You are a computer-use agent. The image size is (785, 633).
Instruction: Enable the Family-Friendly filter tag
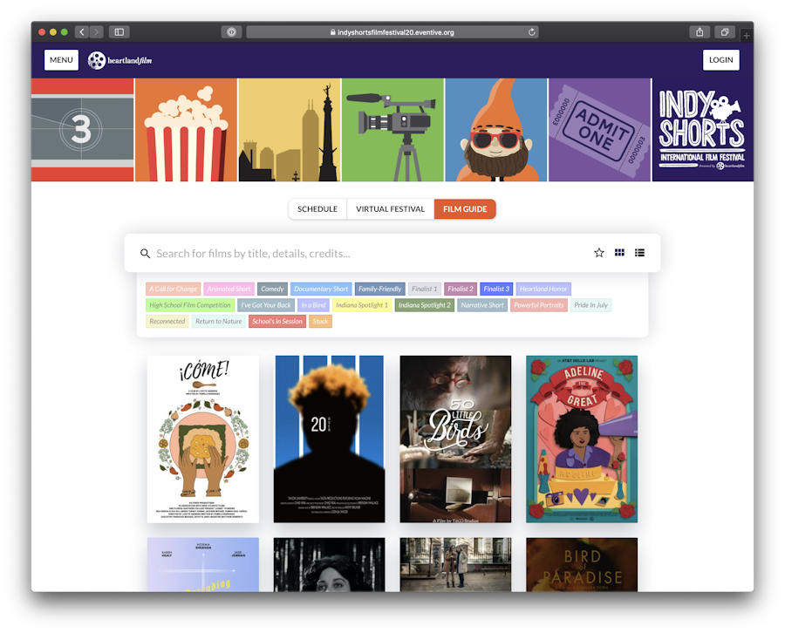(379, 288)
